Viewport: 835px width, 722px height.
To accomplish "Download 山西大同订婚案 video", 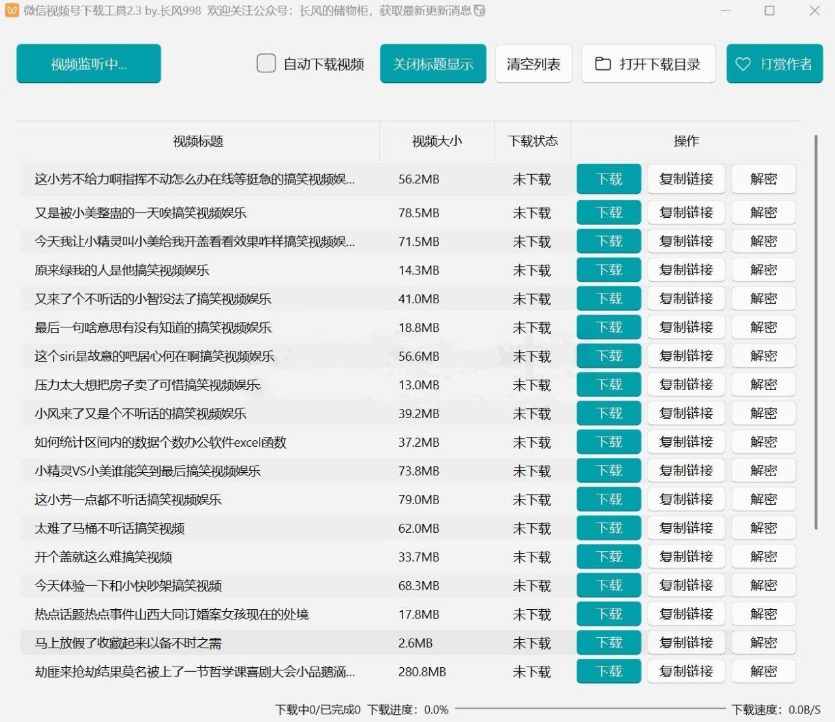I will (x=609, y=614).
